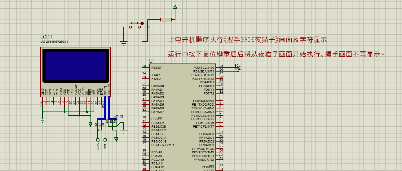402x171 pixels.
Task: Click the d[0..7] bus label
Action: coord(103,104)
